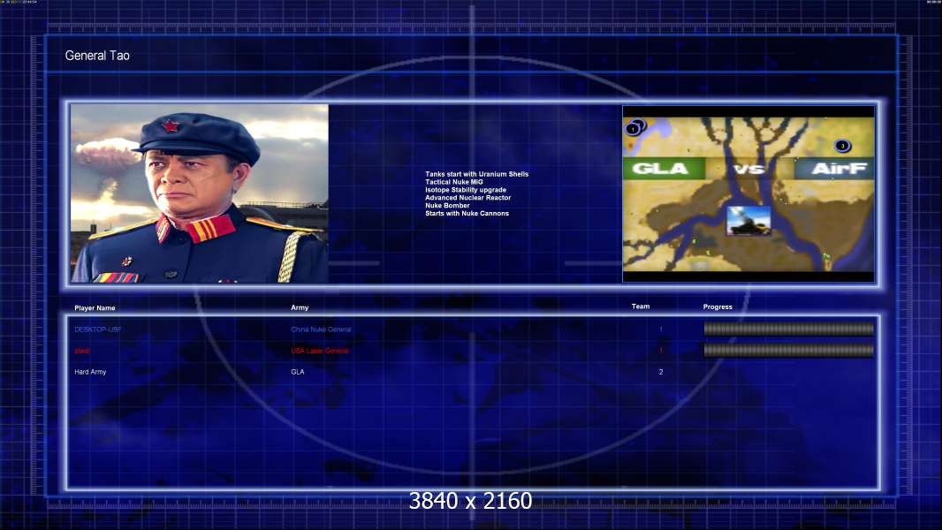Click the 'Tactical Nuke MiG' line

click(454, 182)
